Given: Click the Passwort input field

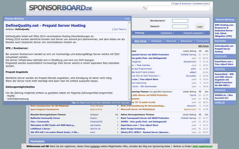Looking at the screenshot, I should 180,26.
